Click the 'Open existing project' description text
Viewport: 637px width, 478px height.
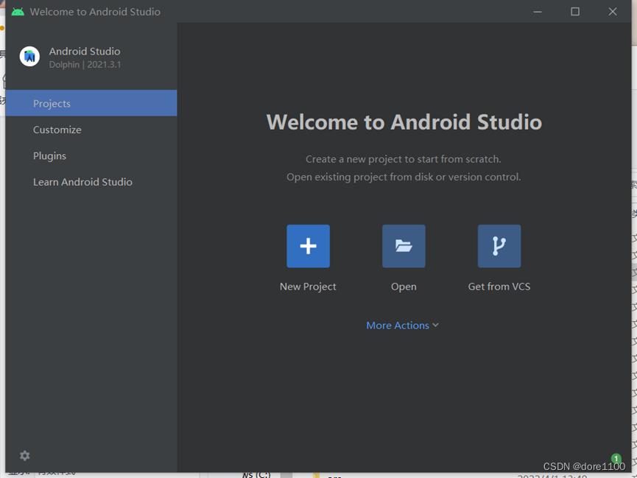pos(404,178)
